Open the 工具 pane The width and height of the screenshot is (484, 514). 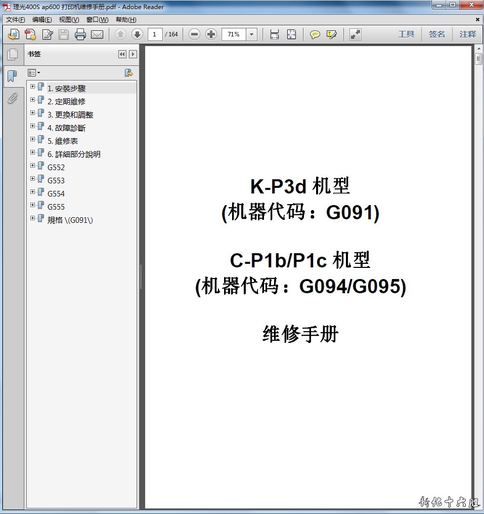coord(406,34)
